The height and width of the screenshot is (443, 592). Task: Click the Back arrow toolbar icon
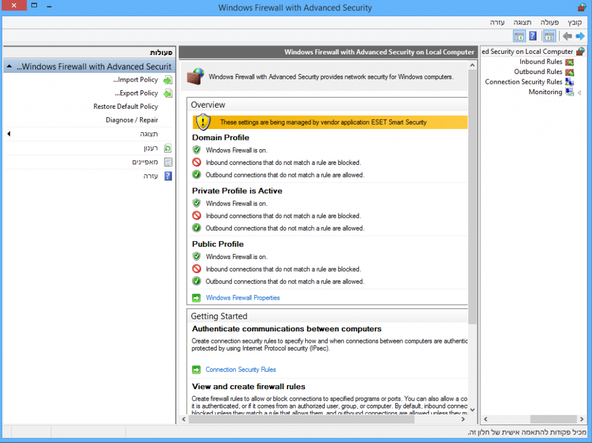[567, 36]
